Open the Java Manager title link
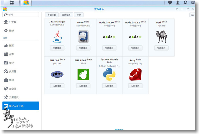Image resolution: width=199 pixels, height=134 pixels. pos(57,22)
